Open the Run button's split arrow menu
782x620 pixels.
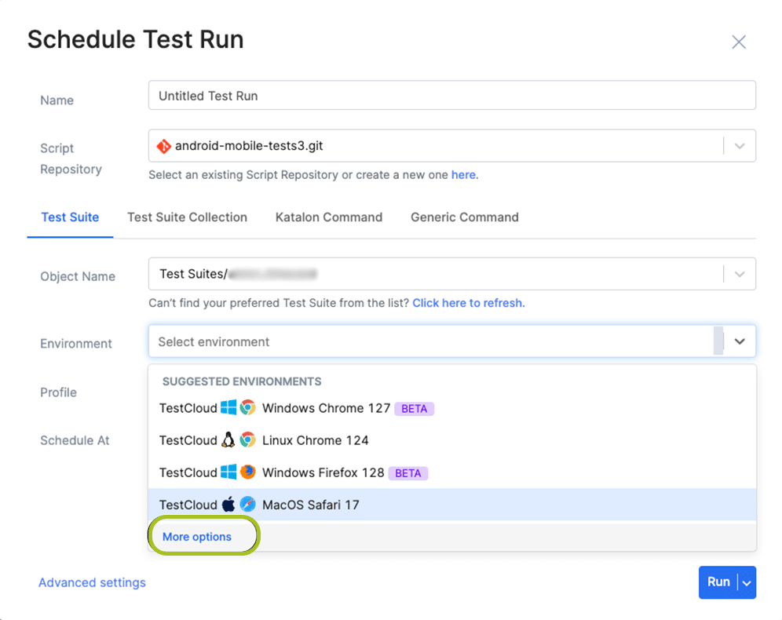click(x=747, y=582)
